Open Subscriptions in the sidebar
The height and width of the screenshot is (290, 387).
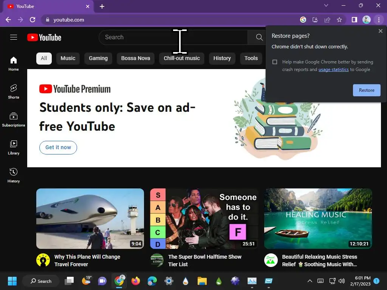point(14,119)
